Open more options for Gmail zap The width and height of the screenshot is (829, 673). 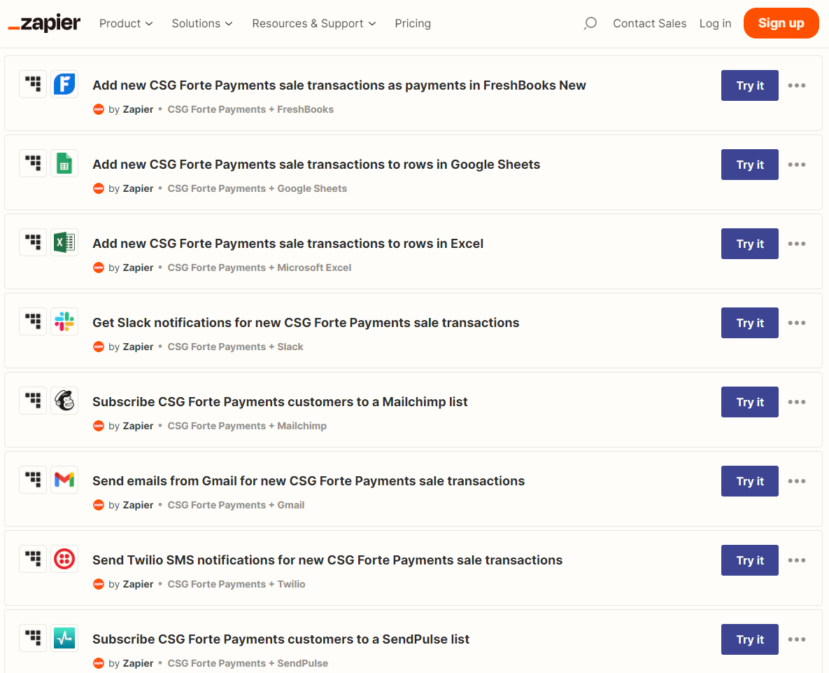[797, 481]
